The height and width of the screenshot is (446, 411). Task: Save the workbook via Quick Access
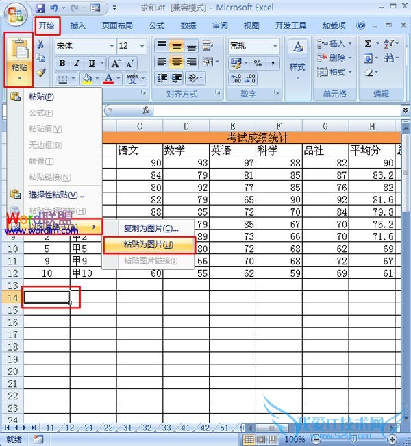40,8
